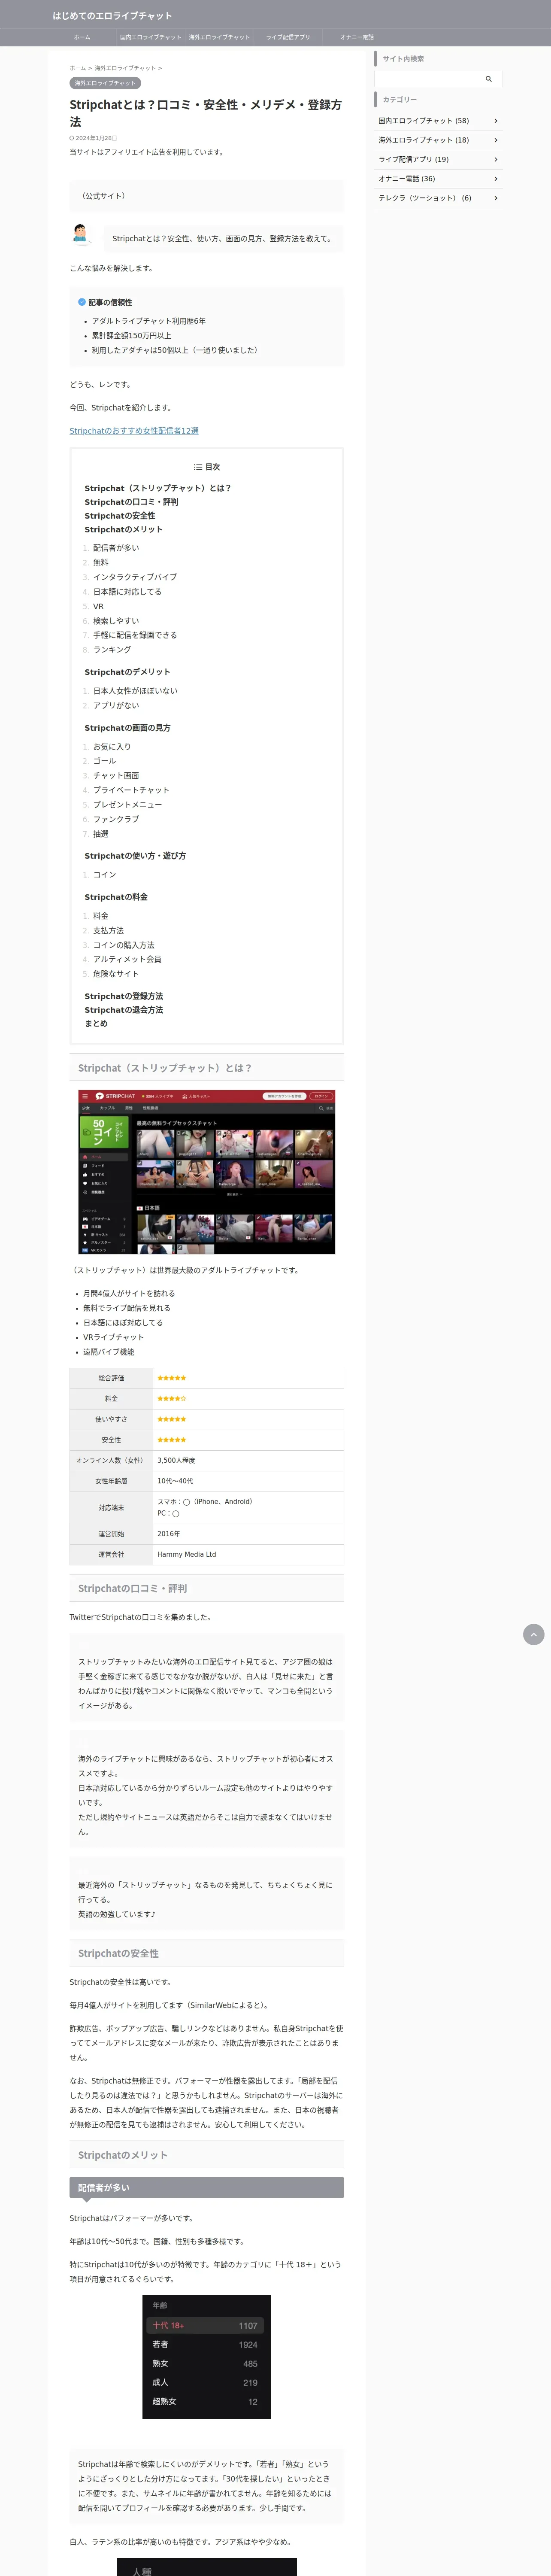Jump to プライベートチャット in contents

coord(131,790)
